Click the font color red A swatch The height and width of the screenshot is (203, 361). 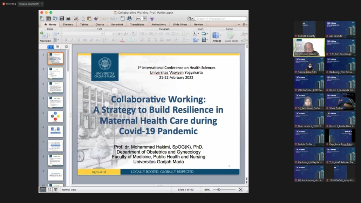(122, 40)
